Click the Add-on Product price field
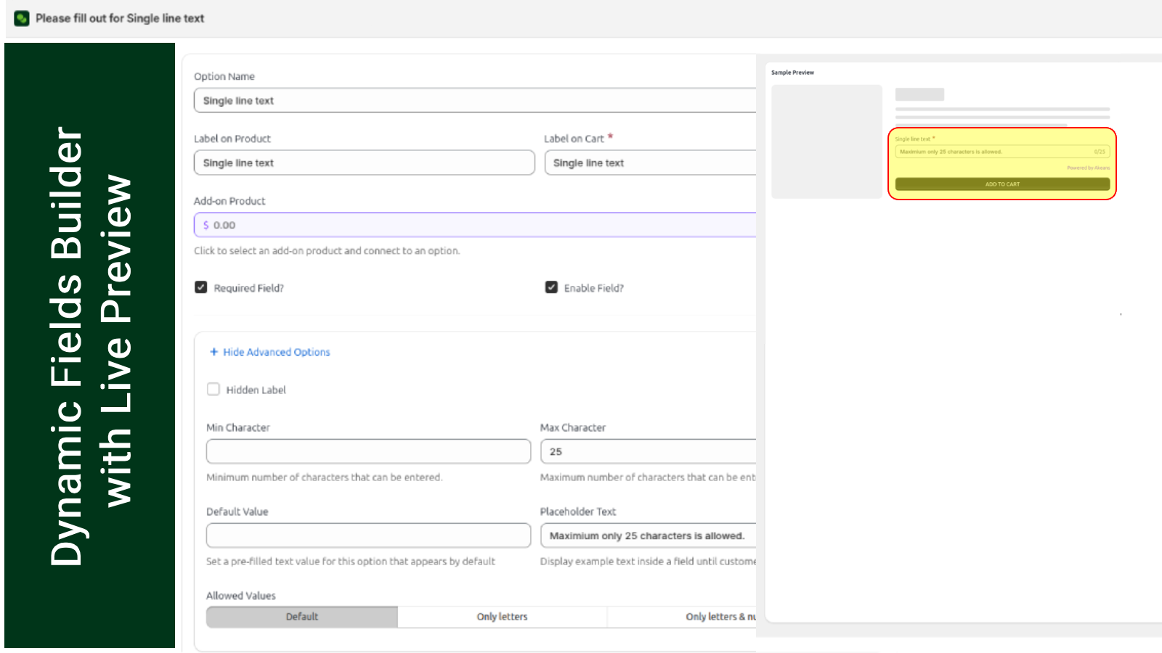1162x653 pixels. point(472,224)
